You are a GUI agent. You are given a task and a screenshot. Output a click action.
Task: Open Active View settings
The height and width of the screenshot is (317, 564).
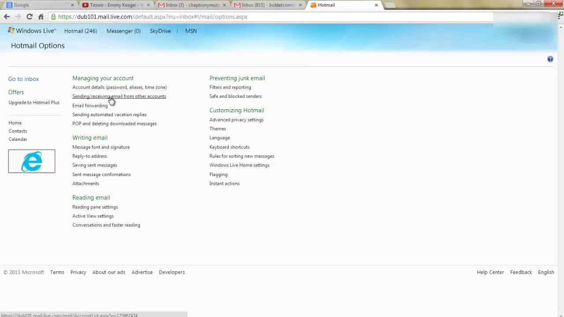[x=93, y=216]
